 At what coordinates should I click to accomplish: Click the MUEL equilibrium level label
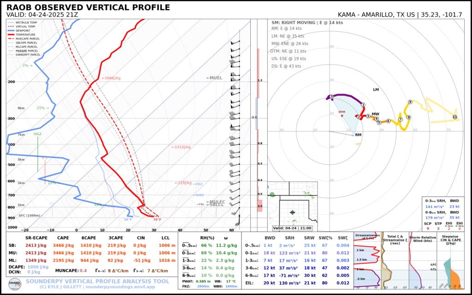pos(214,78)
